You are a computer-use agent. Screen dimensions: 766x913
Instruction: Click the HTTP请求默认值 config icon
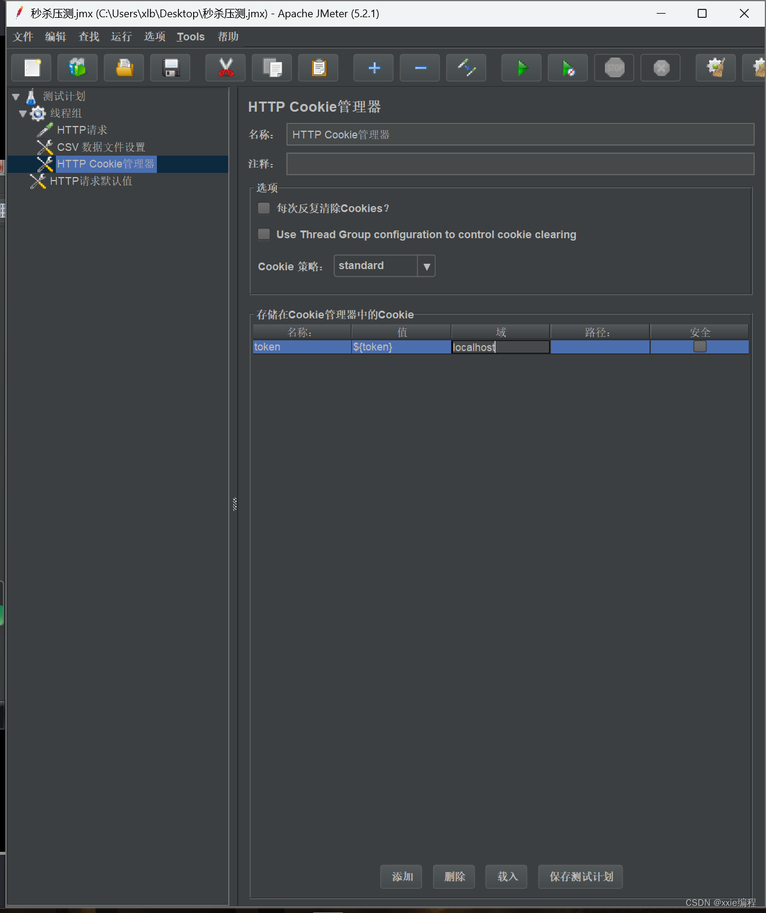pyautogui.click(x=38, y=181)
